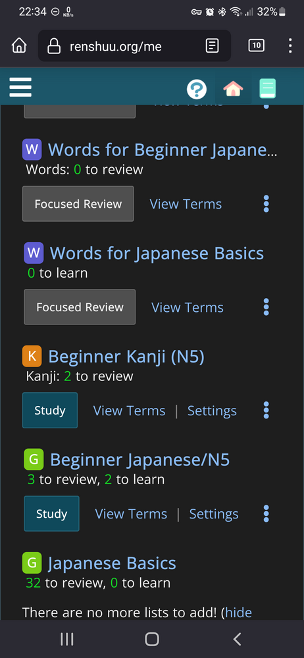Open browser reader mode icon
This screenshot has height=658, width=304.
[212, 46]
